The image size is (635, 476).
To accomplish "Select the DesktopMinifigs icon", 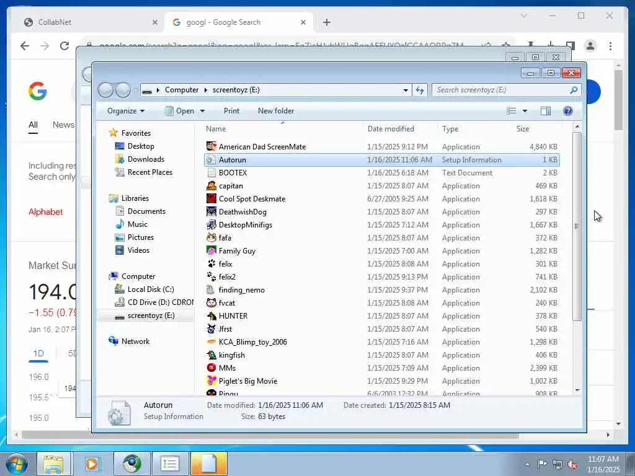I will coord(211,224).
